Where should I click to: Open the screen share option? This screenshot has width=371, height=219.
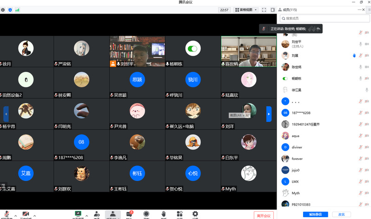click(79, 214)
